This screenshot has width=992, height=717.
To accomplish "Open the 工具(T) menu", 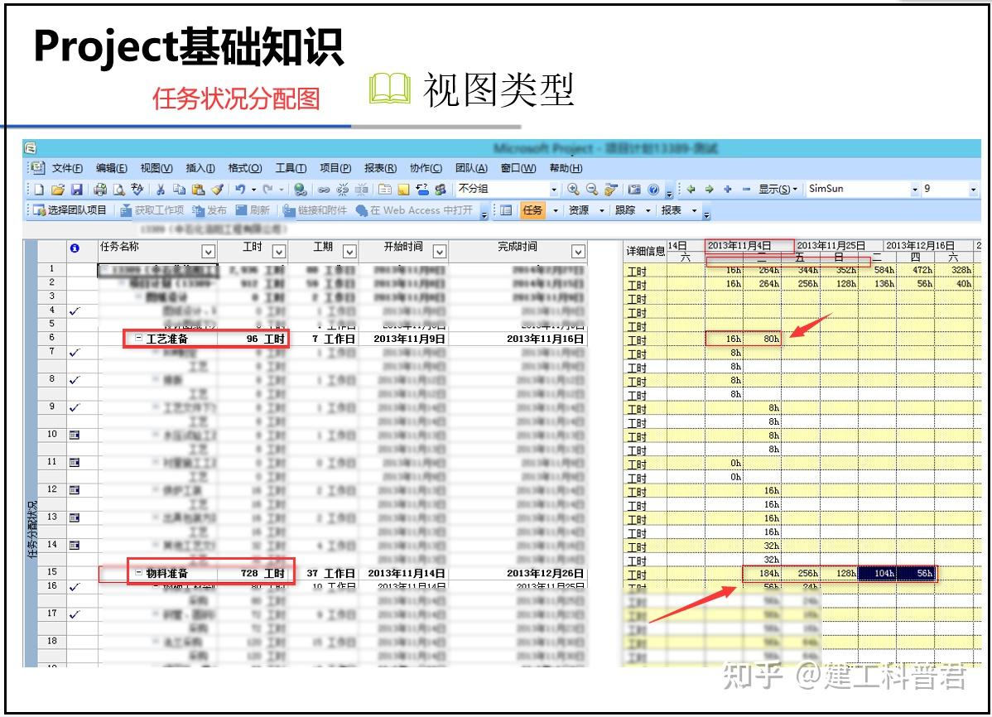I will [x=291, y=168].
